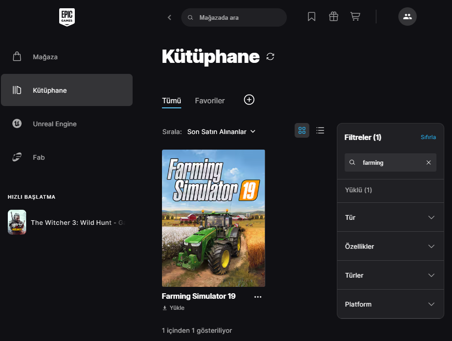Click the Unreal Engine logo icon

17,123
